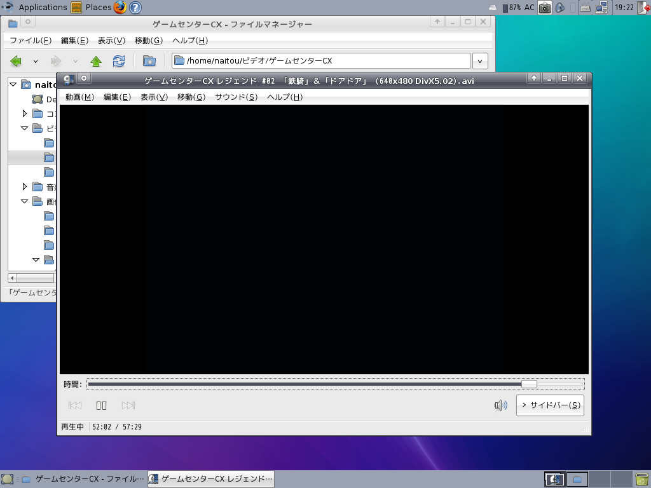Viewport: 651px width, 488px height.
Task: Seek to middle of the time slider
Action: [x=336, y=384]
